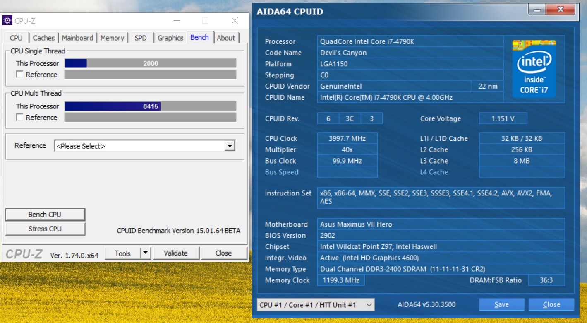Click the Integr. Video value field

tap(441, 258)
